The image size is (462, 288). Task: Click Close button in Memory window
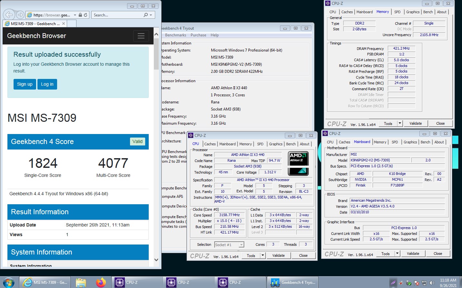(440, 123)
